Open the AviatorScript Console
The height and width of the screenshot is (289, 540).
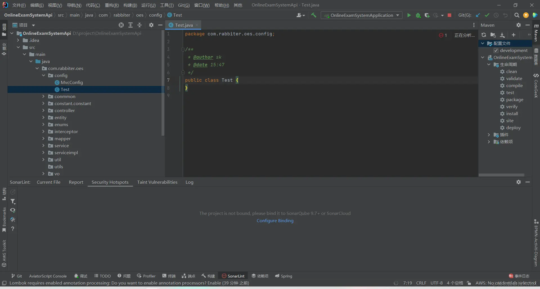(48, 276)
